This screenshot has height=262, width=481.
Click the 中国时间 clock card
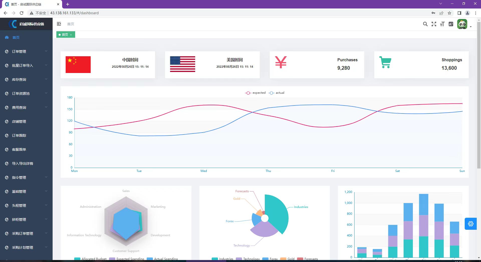(108, 65)
